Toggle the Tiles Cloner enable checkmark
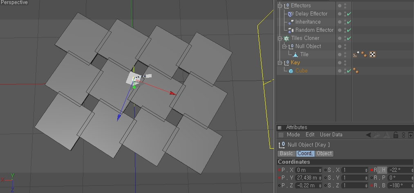Viewport: 414px width, 193px height. pyautogui.click(x=349, y=38)
